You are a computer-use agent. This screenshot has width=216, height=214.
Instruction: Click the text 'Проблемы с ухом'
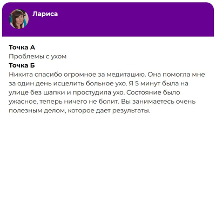[38, 57]
